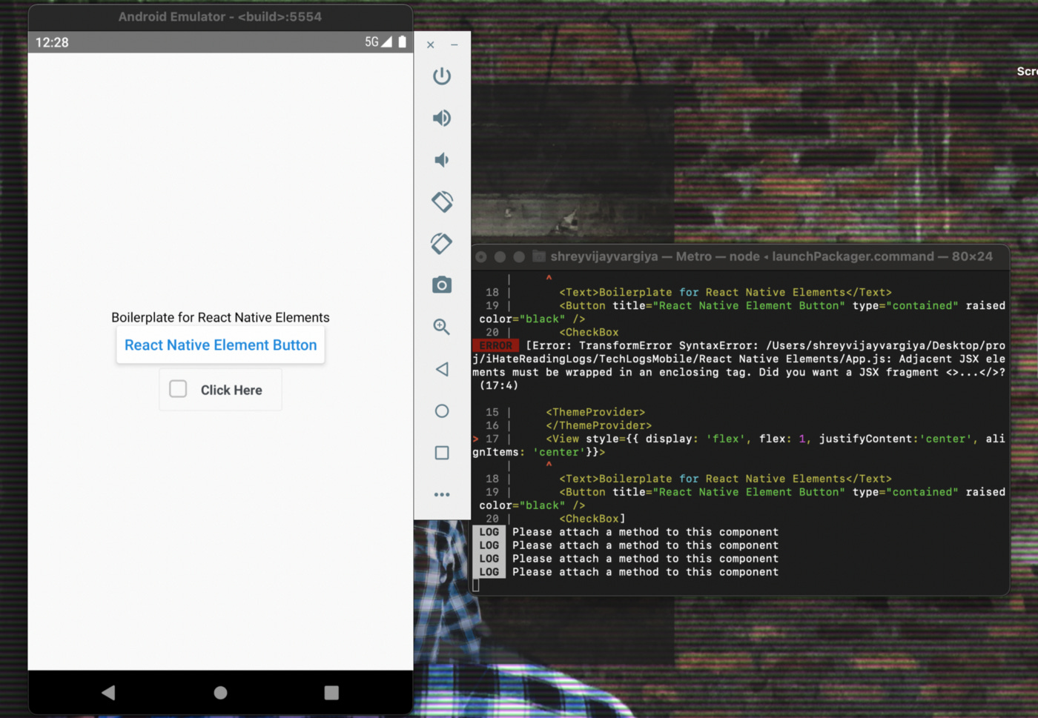Open extended controls via three dots
Screen dimensions: 1038x718
pyautogui.click(x=442, y=494)
